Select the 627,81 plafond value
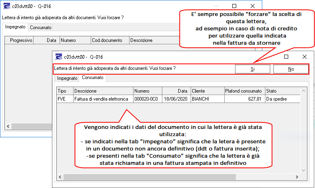The image size is (315, 188). coord(245,99)
